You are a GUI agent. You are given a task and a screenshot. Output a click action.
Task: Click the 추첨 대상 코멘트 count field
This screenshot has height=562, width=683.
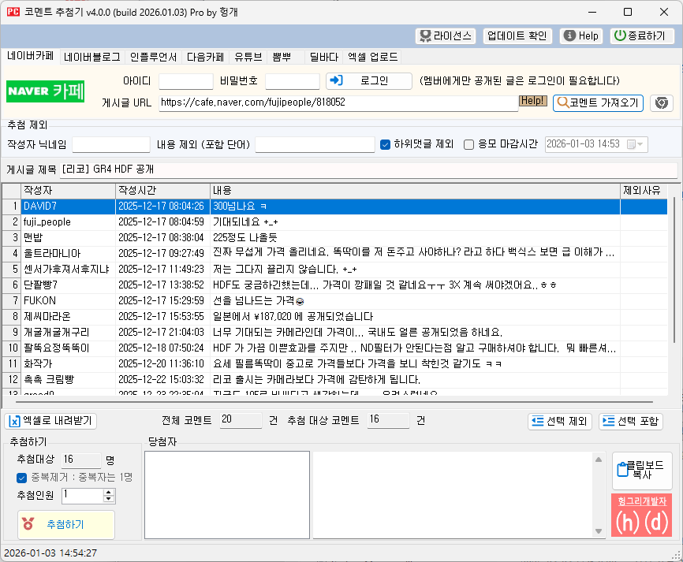[x=388, y=420]
